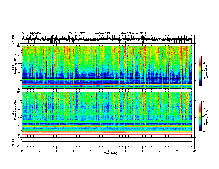Click time axis tick label "8"
This screenshot has width=219, height=169.
(160, 151)
